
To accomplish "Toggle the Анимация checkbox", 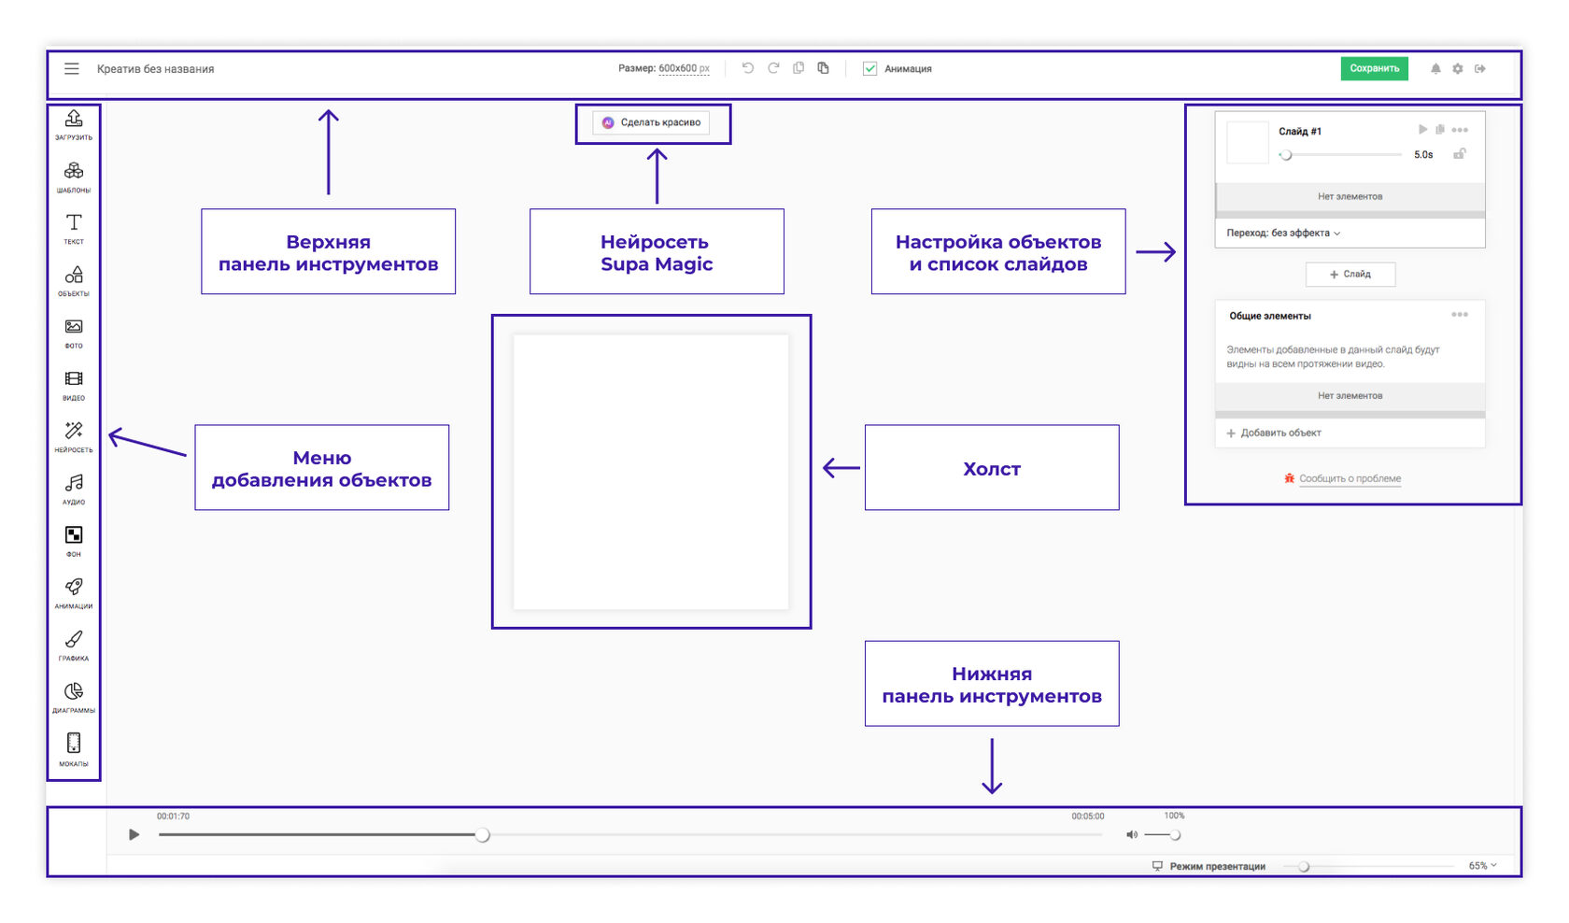I will 869,68.
